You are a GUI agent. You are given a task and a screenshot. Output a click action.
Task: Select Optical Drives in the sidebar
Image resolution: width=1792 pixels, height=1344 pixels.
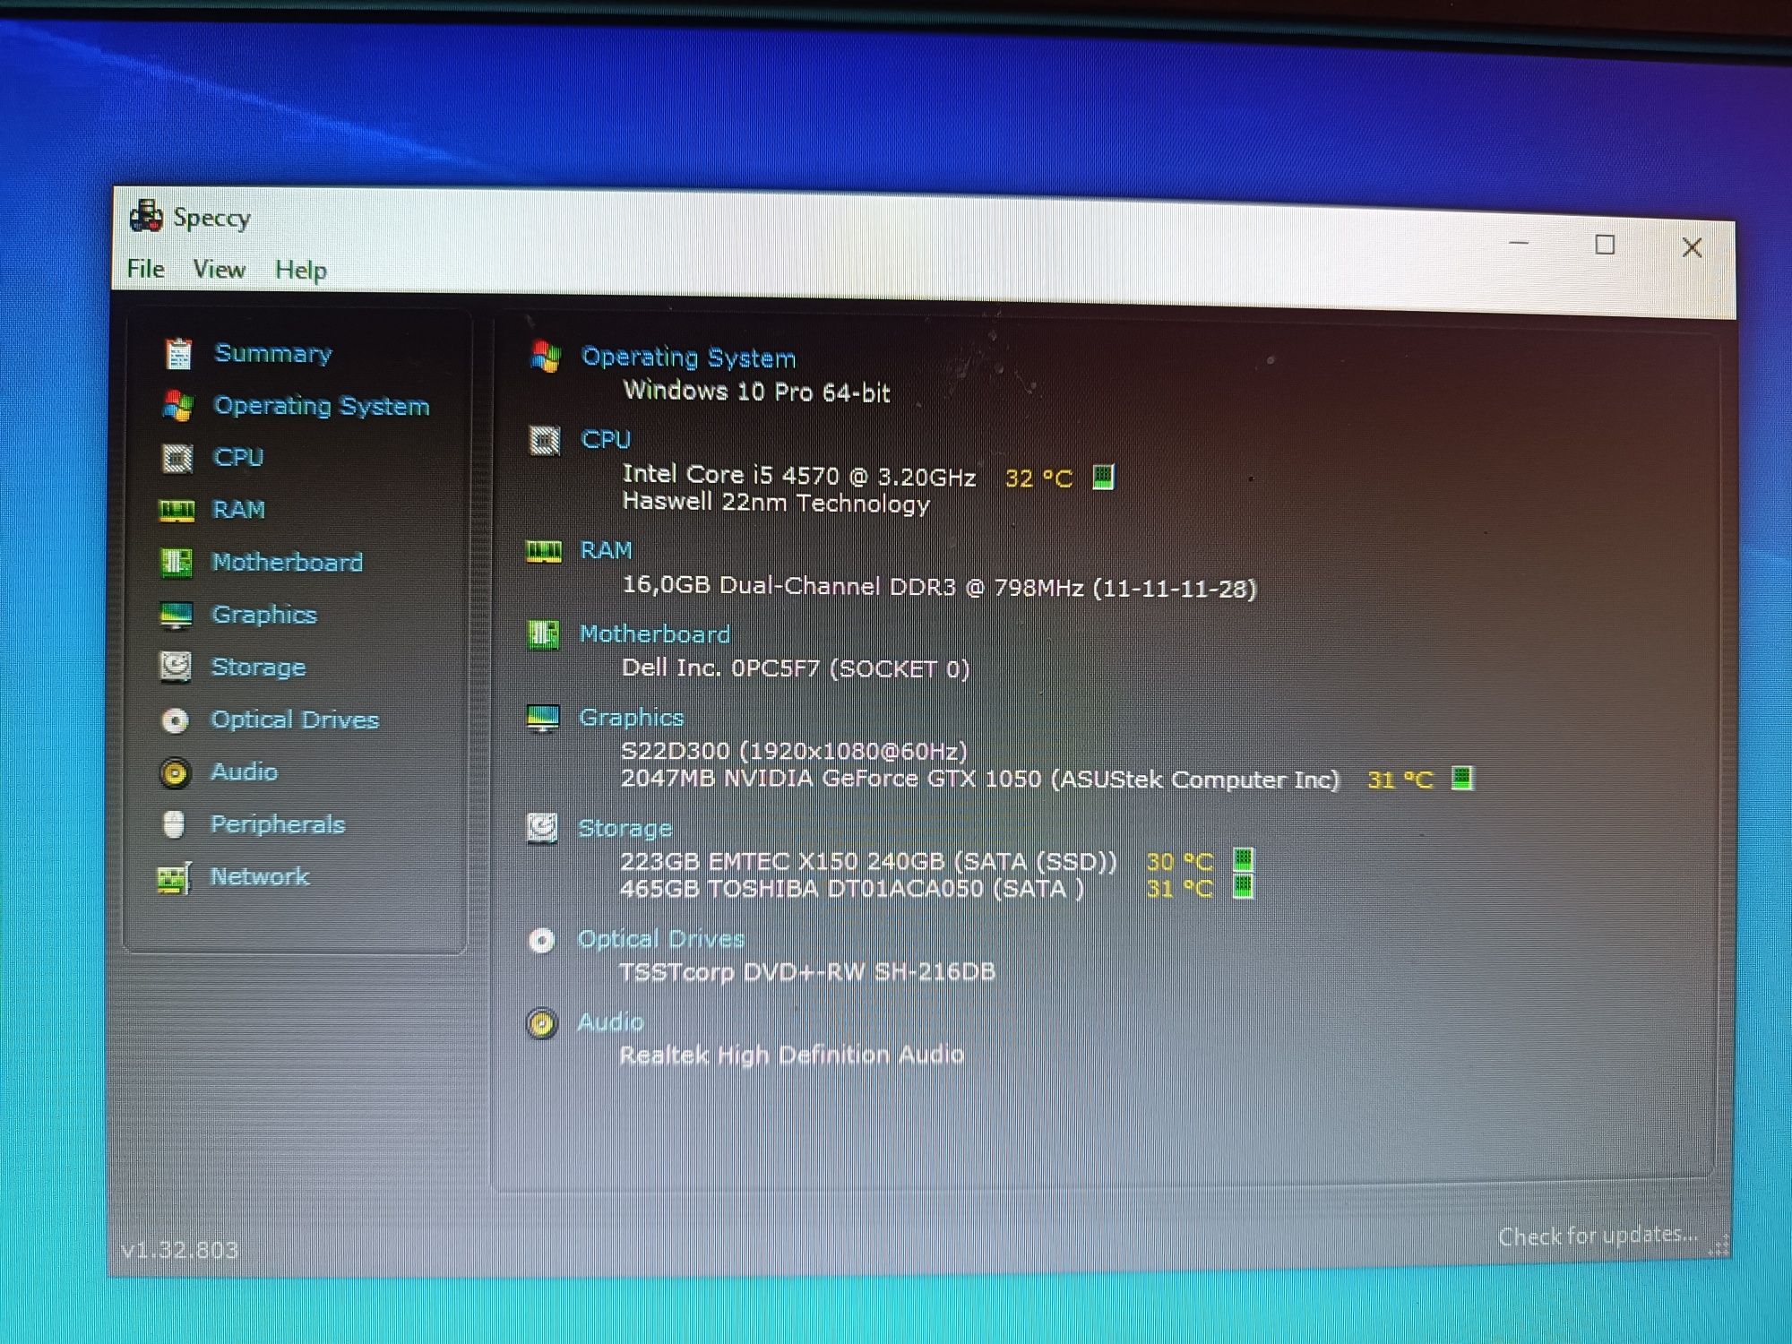(x=295, y=719)
